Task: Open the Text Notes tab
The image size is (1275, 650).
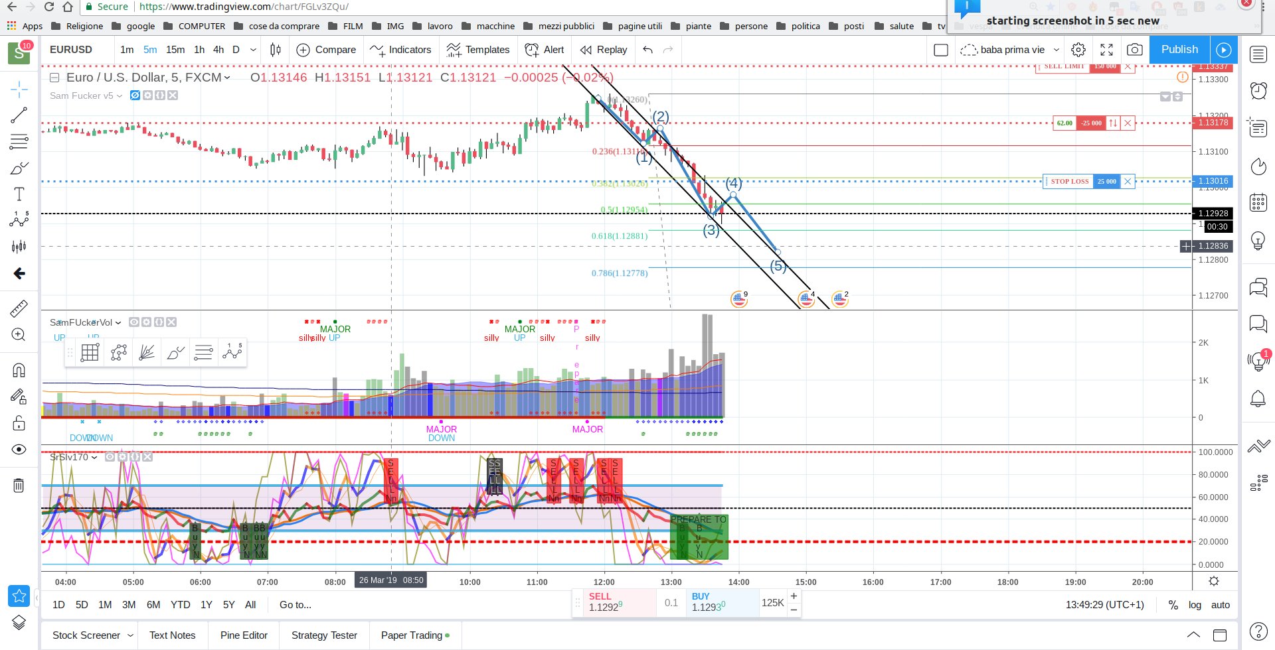Action: click(x=173, y=635)
